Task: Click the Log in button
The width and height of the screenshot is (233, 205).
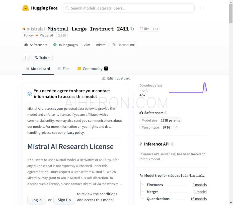Action: click(37, 200)
